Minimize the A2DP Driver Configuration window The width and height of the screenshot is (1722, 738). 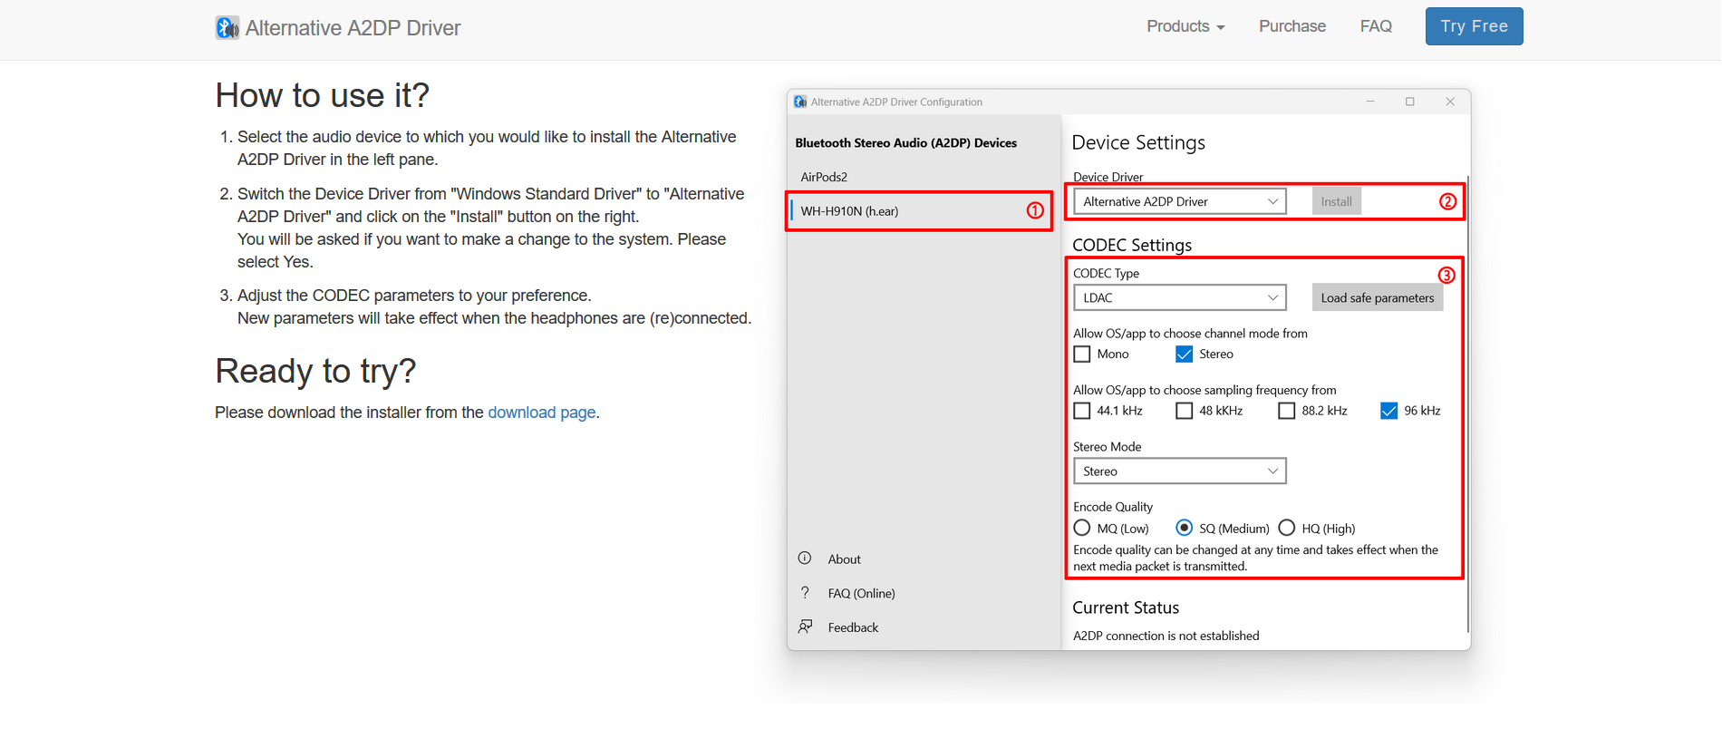[1370, 102]
